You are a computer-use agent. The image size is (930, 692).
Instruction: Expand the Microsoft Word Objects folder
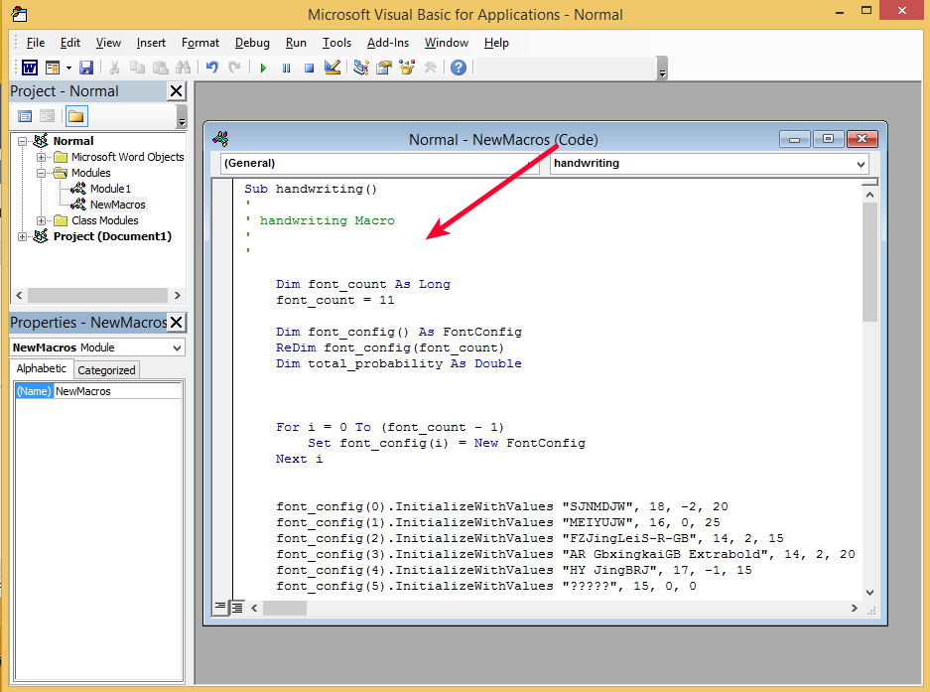pos(42,157)
